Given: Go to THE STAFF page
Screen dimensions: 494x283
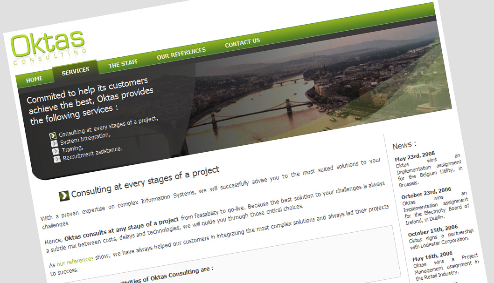Looking at the screenshot, I should tap(123, 64).
